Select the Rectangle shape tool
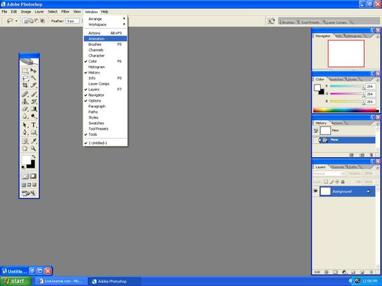Image resolution: width=382 pixels, height=286 pixels. [x=33, y=132]
